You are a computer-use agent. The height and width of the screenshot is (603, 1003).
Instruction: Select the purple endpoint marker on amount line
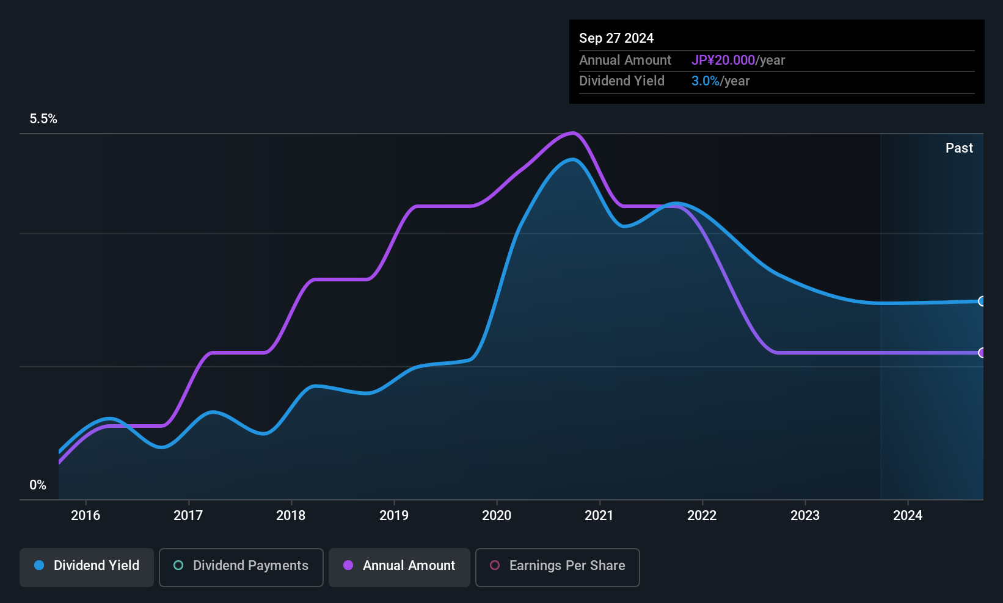pos(982,353)
